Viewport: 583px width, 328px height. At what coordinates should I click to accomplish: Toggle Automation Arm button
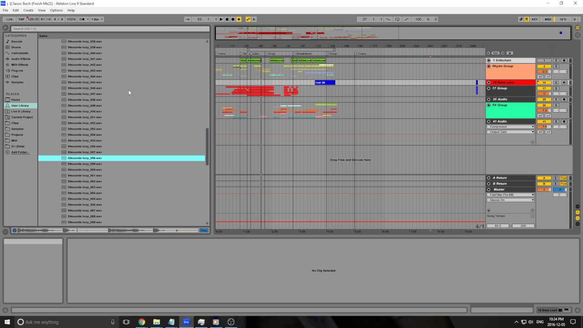coord(248,19)
